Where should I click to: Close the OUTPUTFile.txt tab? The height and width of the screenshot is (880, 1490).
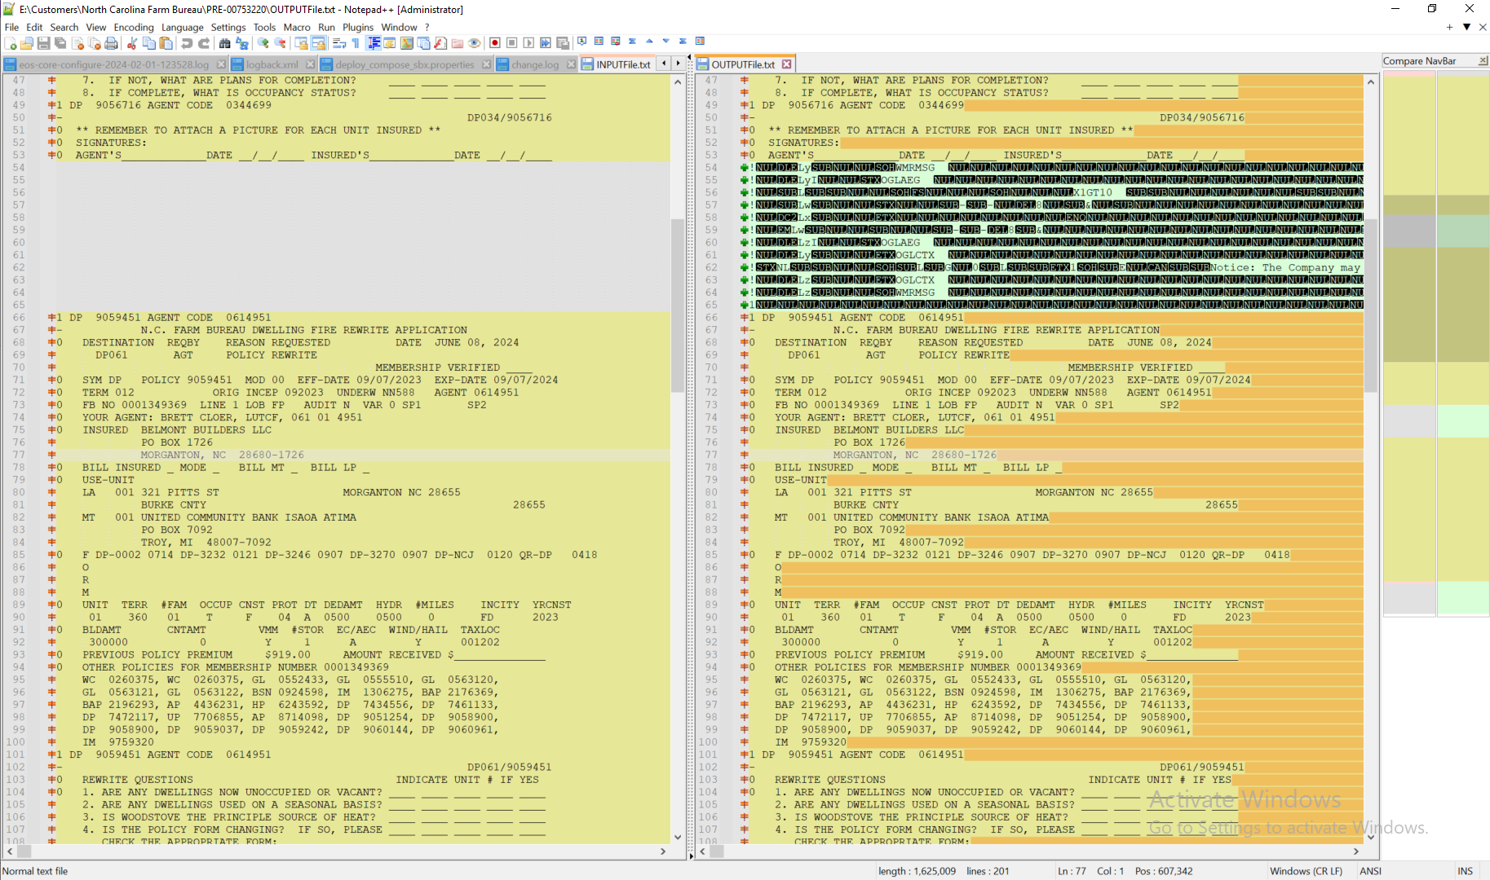click(x=786, y=64)
